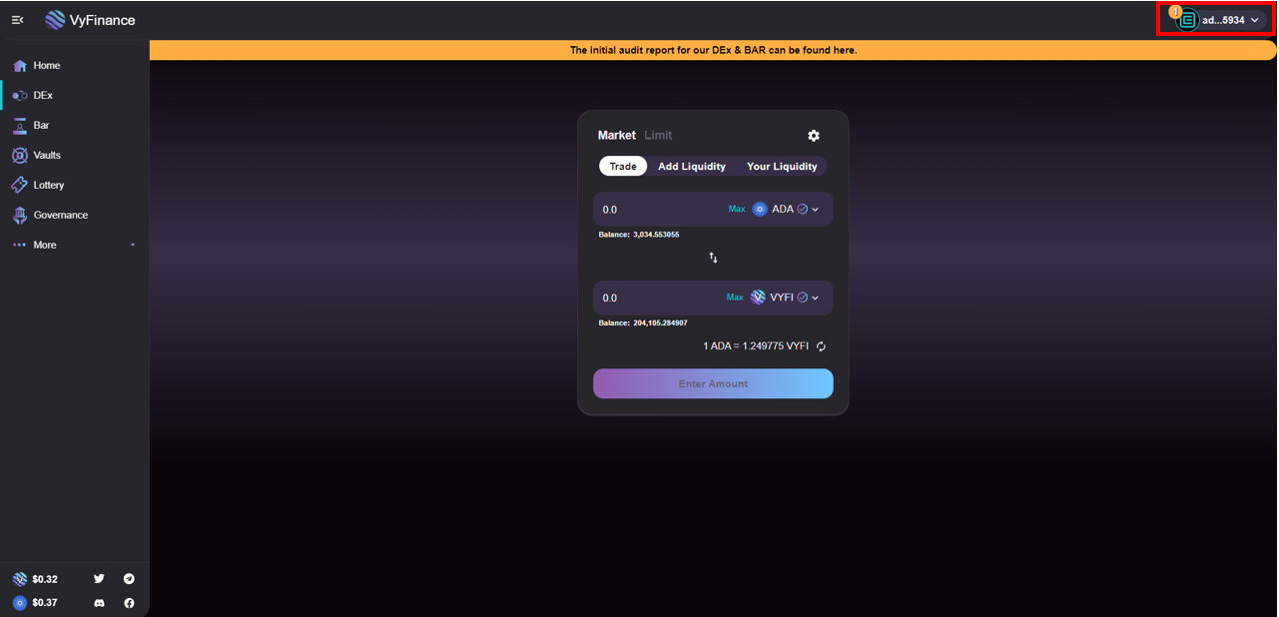Go to Vaults in sidebar
Viewport: 1279px width, 617px height.
(47, 155)
